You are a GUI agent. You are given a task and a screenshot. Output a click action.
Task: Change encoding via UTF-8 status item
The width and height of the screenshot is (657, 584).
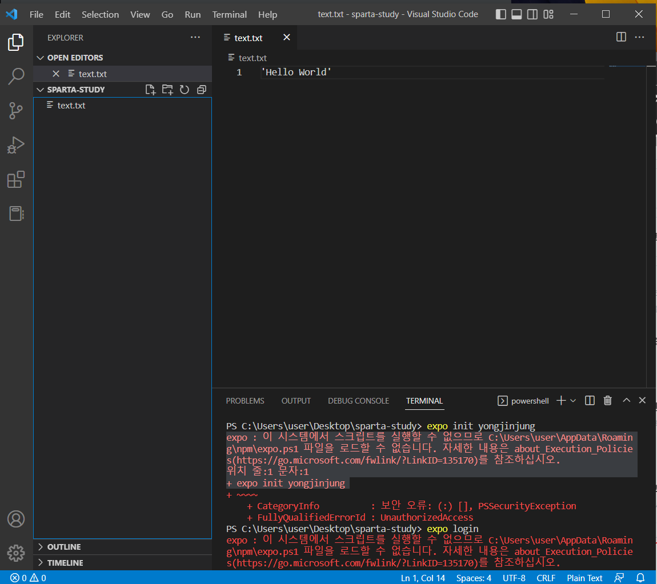coord(514,578)
